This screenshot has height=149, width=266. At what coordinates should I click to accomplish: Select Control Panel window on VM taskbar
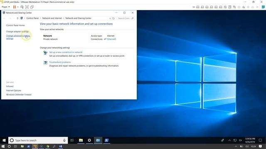pos(98,140)
